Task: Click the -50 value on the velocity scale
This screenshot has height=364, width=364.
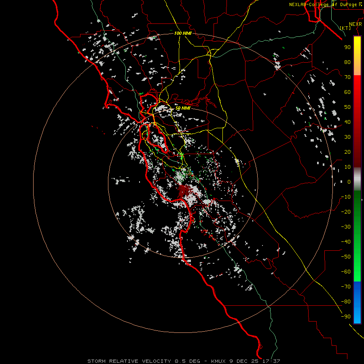Action: tap(346, 257)
